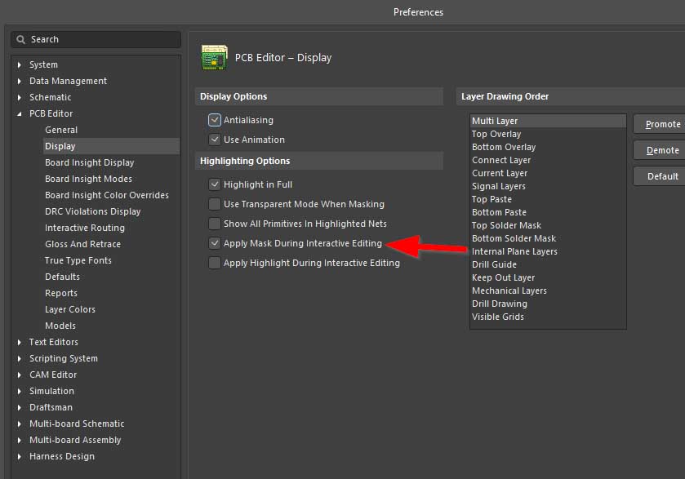The height and width of the screenshot is (479, 685).
Task: Uncheck Apply Mask During Interactive Editing
Action: [215, 243]
